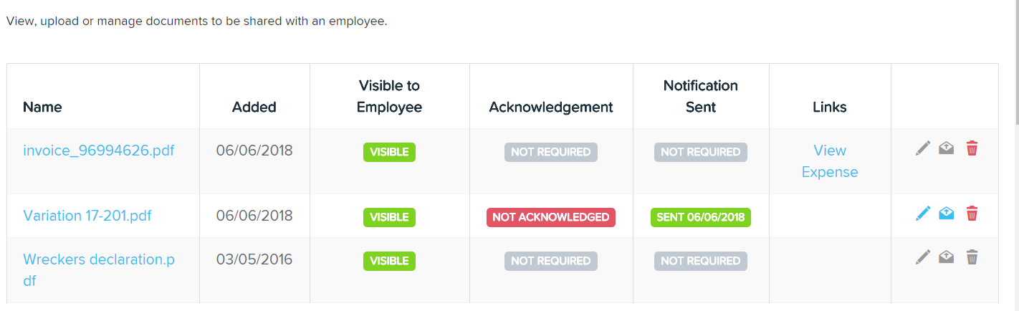The image size is (1019, 311).
Task: Click the grey trash icon for Wreckers declaration
Action: [x=972, y=257]
